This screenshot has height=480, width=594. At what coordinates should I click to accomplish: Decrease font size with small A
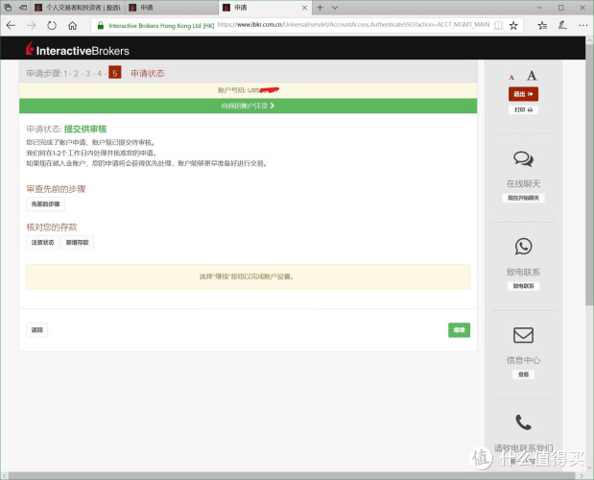511,77
